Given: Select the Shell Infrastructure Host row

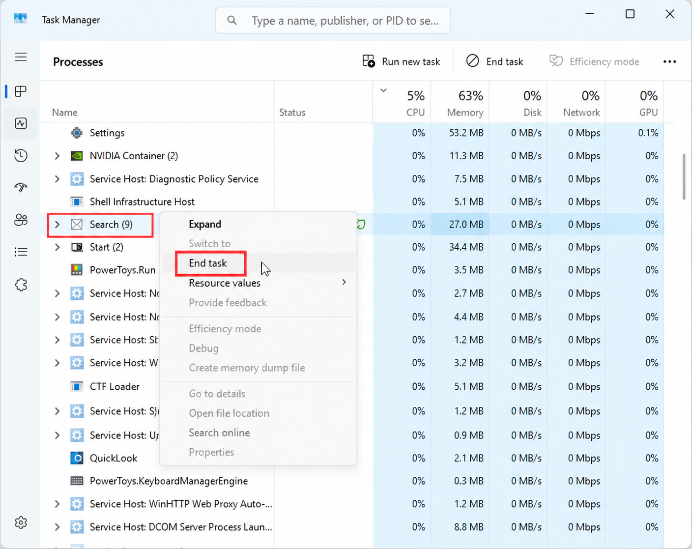Looking at the screenshot, I should [352, 202].
